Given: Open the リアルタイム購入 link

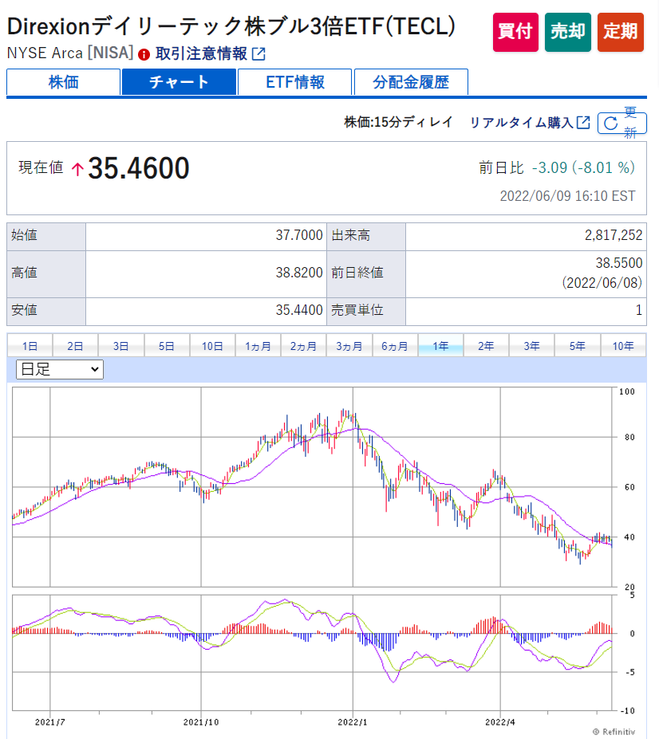Looking at the screenshot, I should [x=521, y=122].
